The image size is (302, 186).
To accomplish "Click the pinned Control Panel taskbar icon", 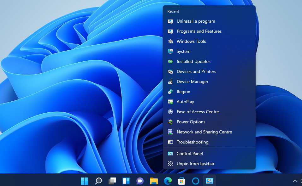I will click(x=210, y=181).
